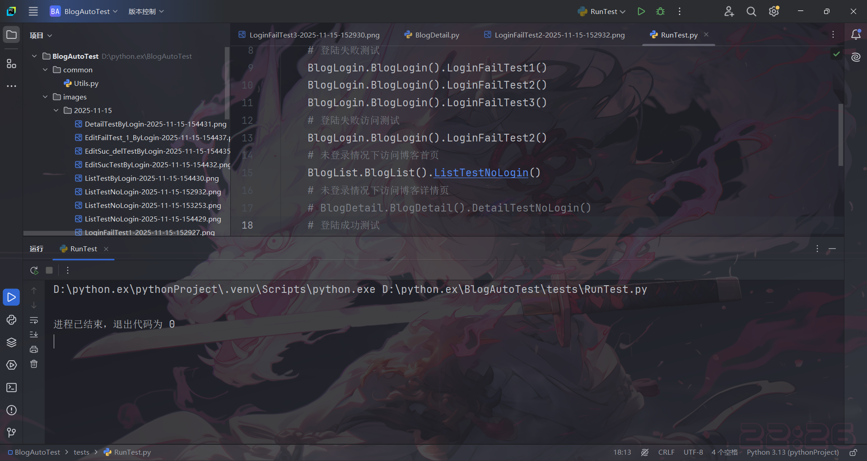
Task: Open the Python Console tool window
Action: coord(11,320)
